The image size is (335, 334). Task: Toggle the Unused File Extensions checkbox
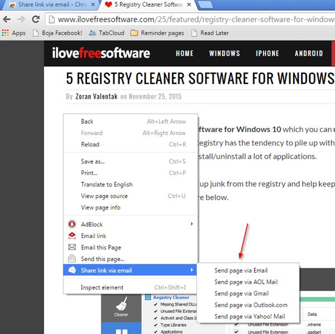(156, 311)
